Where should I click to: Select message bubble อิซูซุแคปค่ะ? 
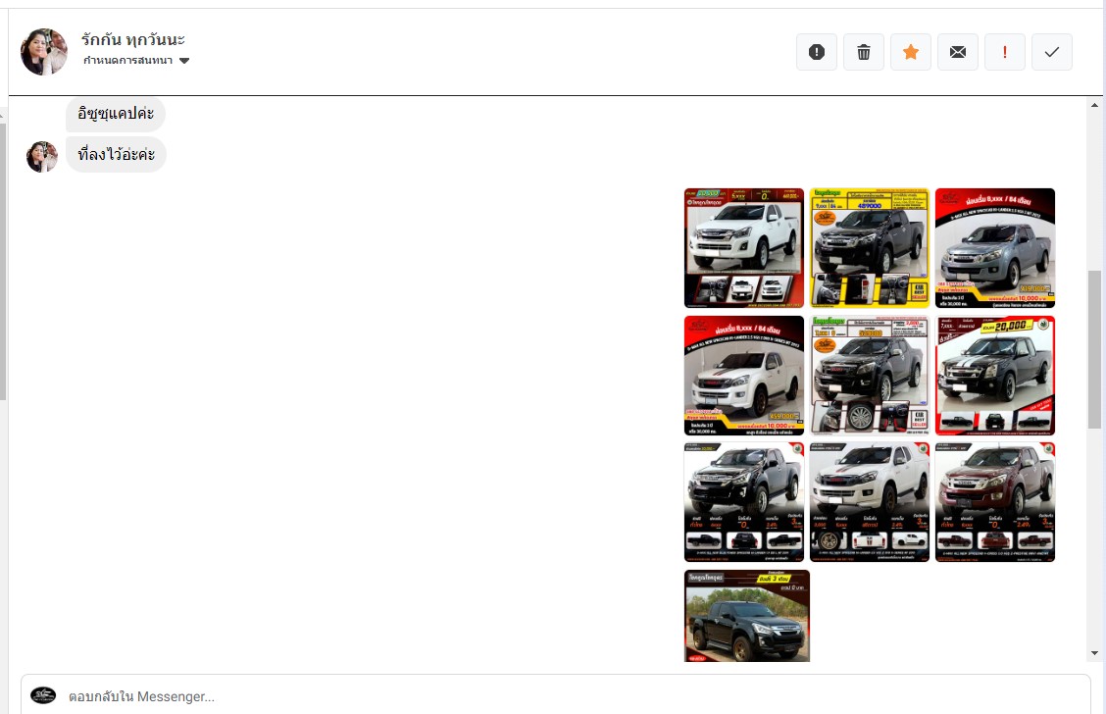[x=116, y=114]
